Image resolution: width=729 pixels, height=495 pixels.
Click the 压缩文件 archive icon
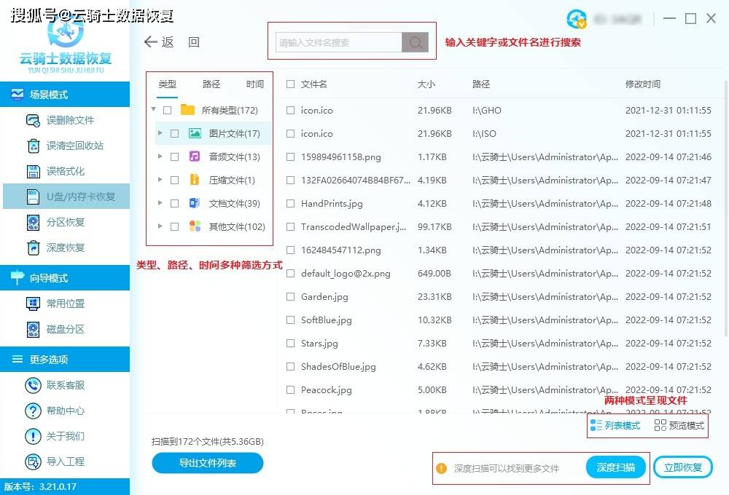coord(195,181)
